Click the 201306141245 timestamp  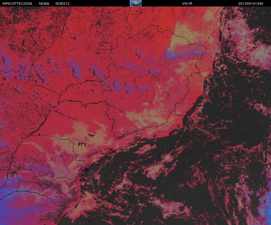[251, 4]
